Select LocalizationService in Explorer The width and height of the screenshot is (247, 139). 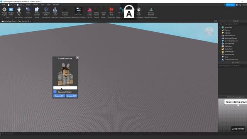tap(231, 59)
